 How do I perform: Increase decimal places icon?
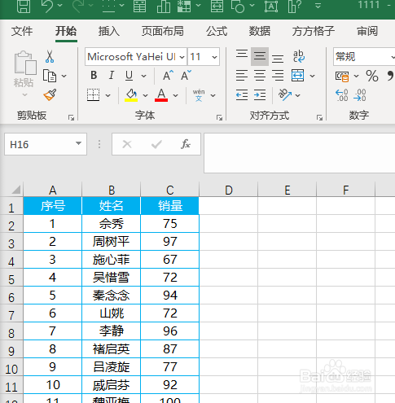pyautogui.click(x=342, y=95)
